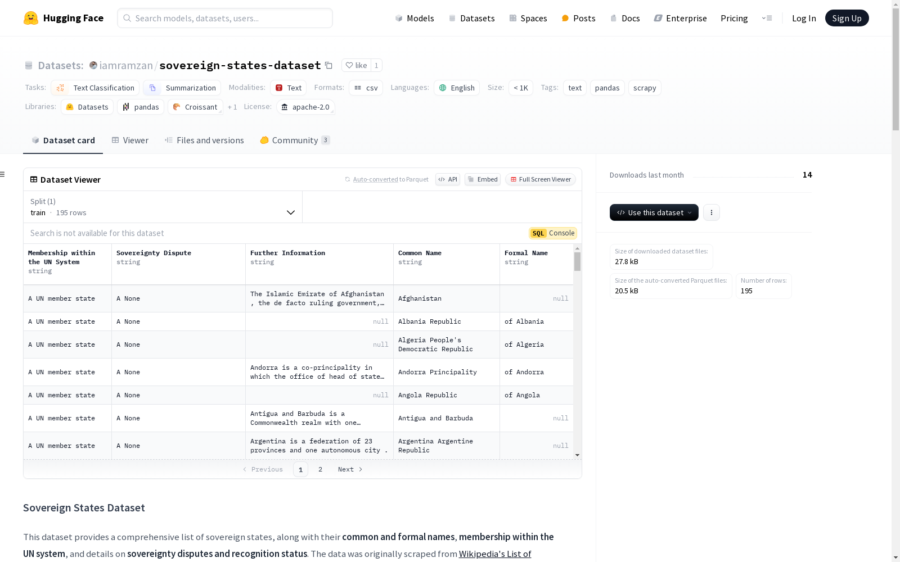The height and width of the screenshot is (562, 900).
Task: Click the iamramzan user avatar
Action: click(x=93, y=65)
